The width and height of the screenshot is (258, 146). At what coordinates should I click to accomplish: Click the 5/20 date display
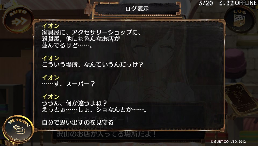(206, 3)
